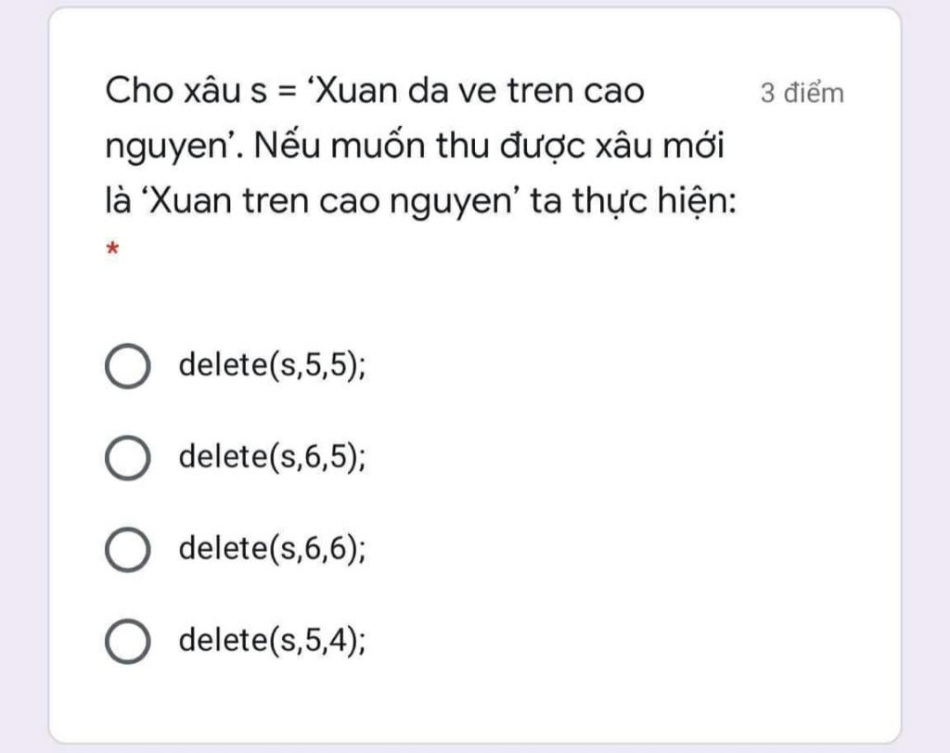Select the radio button for delete(s,6,5);
Screen dimensions: 950x753
(x=129, y=457)
